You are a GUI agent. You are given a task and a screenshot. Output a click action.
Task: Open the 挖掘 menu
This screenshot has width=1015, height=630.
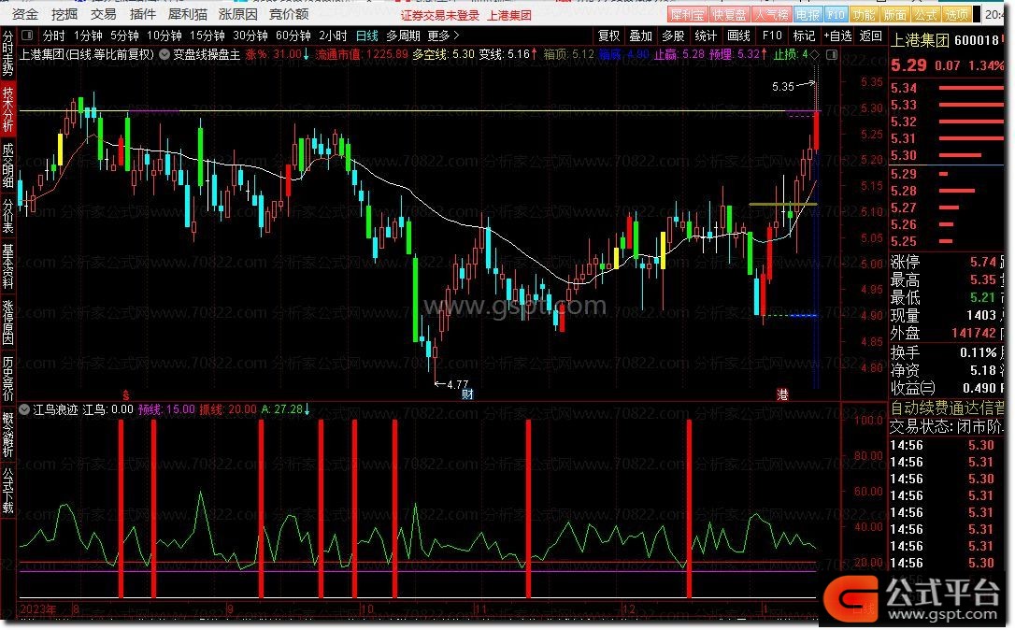64,14
